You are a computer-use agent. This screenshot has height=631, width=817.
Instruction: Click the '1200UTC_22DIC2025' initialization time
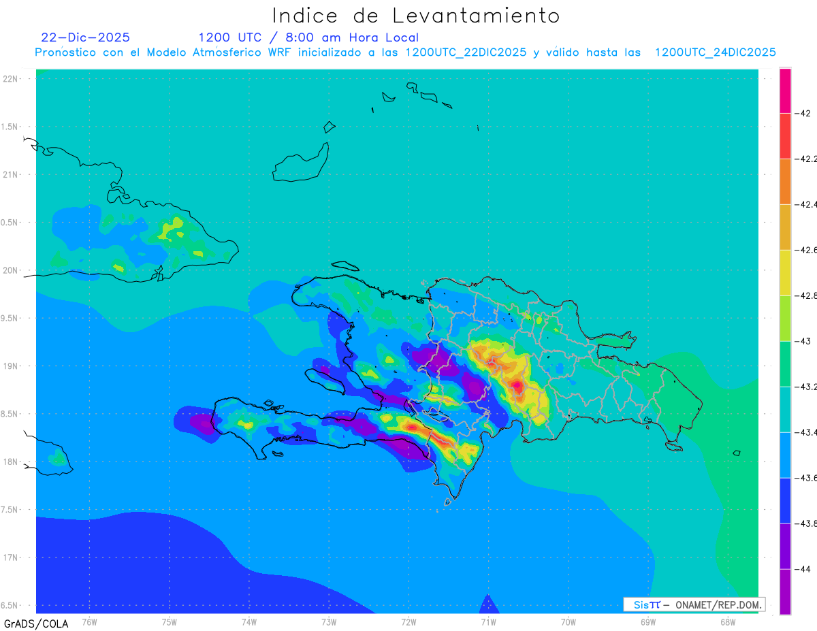pyautogui.click(x=465, y=52)
